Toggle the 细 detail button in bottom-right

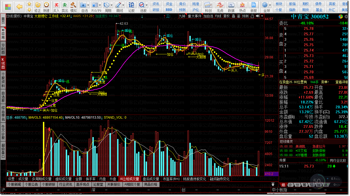coord(283,185)
